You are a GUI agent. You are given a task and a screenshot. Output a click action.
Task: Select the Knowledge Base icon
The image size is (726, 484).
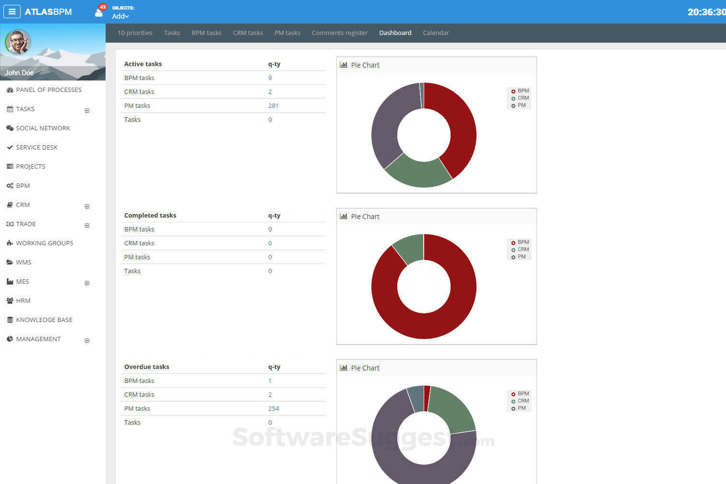pos(10,320)
